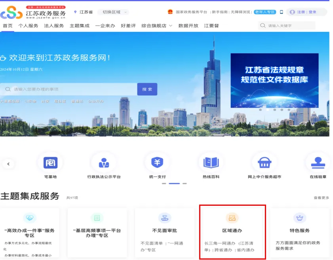Click the left arrow of service carousel
Viewport: 333px width, 260px height.
point(8,164)
